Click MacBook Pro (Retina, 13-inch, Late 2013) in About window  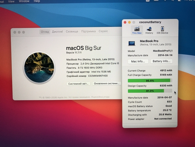90,59
